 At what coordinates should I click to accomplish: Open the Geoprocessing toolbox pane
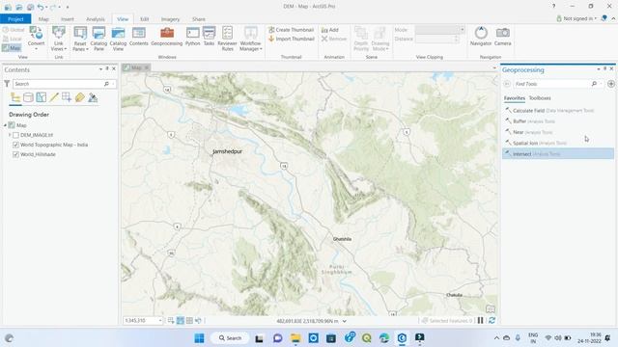coord(167,37)
